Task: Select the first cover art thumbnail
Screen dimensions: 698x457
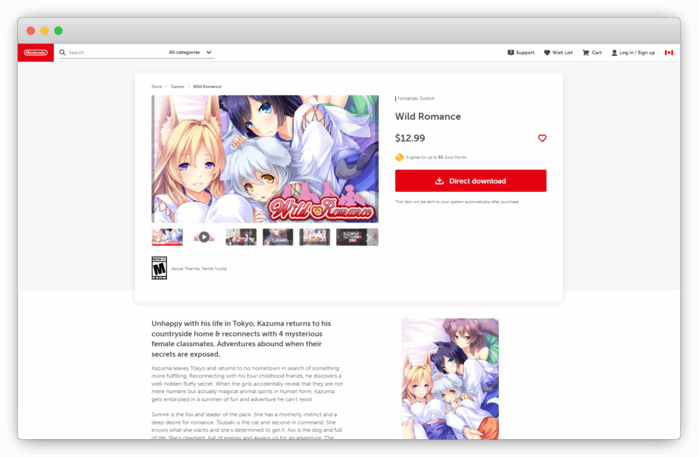Action: 168,237
